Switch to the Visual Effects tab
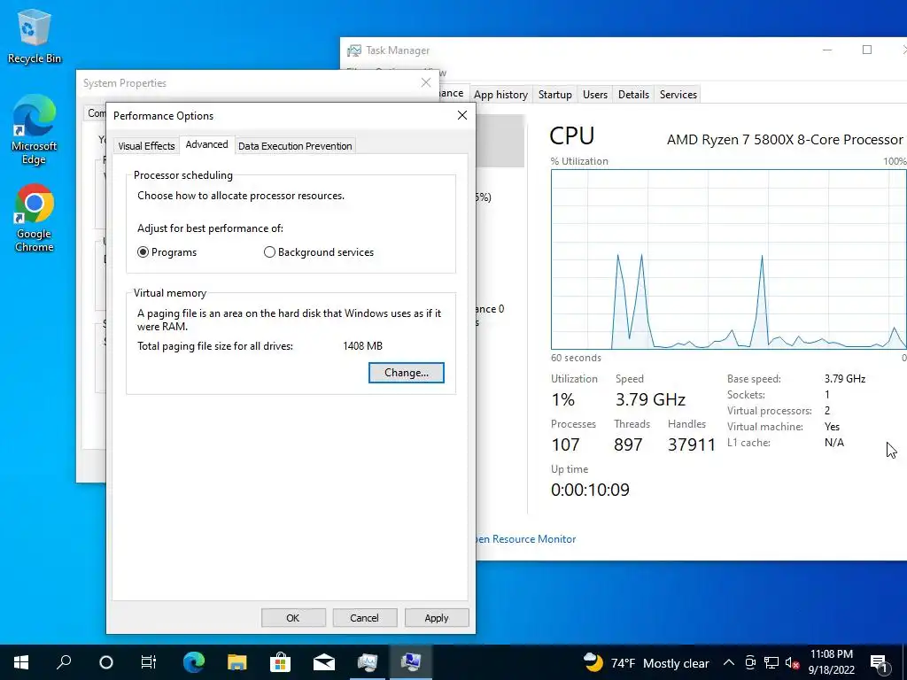907x680 pixels. (x=146, y=146)
